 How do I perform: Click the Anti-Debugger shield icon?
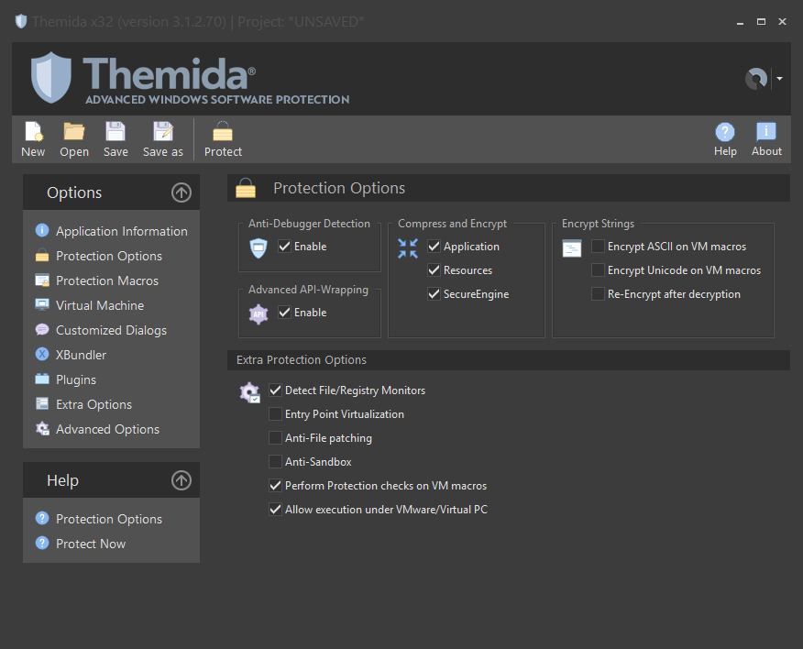[x=258, y=248]
